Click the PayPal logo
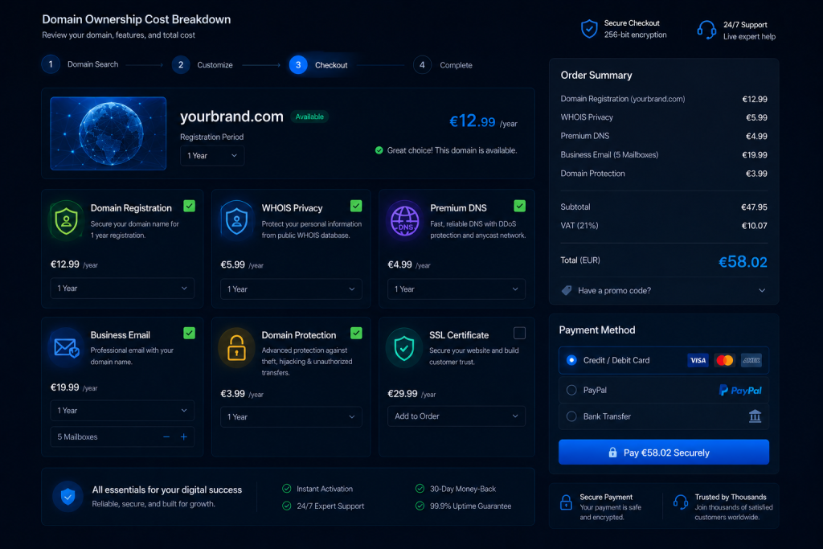 click(x=740, y=390)
